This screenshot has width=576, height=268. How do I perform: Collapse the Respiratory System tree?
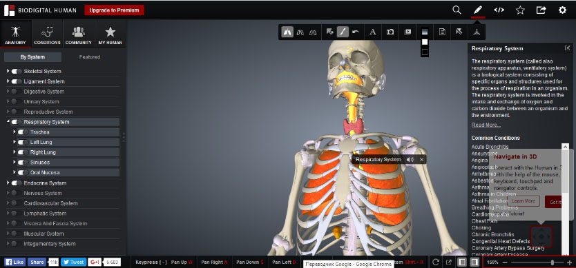[8, 121]
